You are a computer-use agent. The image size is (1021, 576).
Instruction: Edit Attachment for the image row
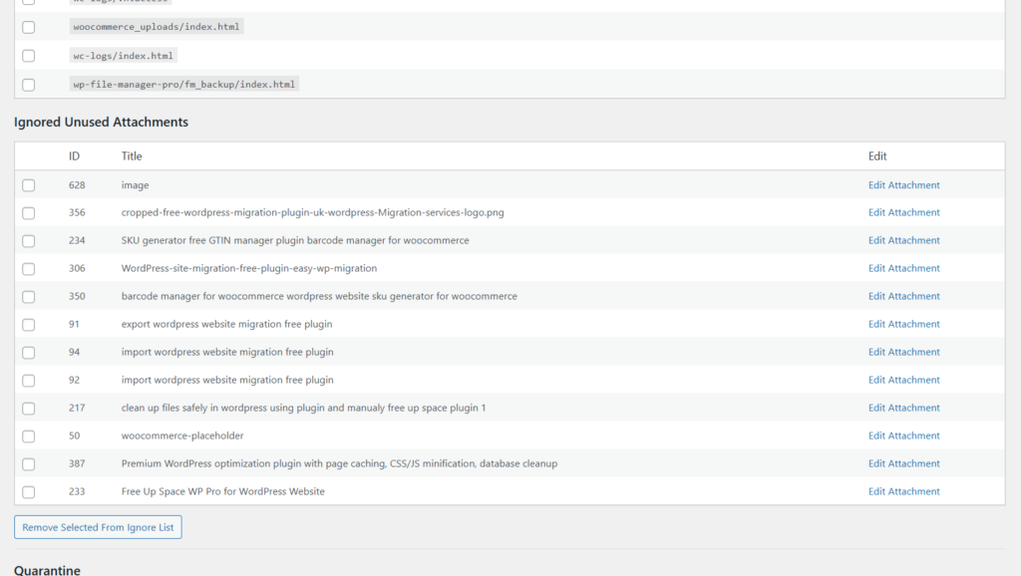click(903, 184)
